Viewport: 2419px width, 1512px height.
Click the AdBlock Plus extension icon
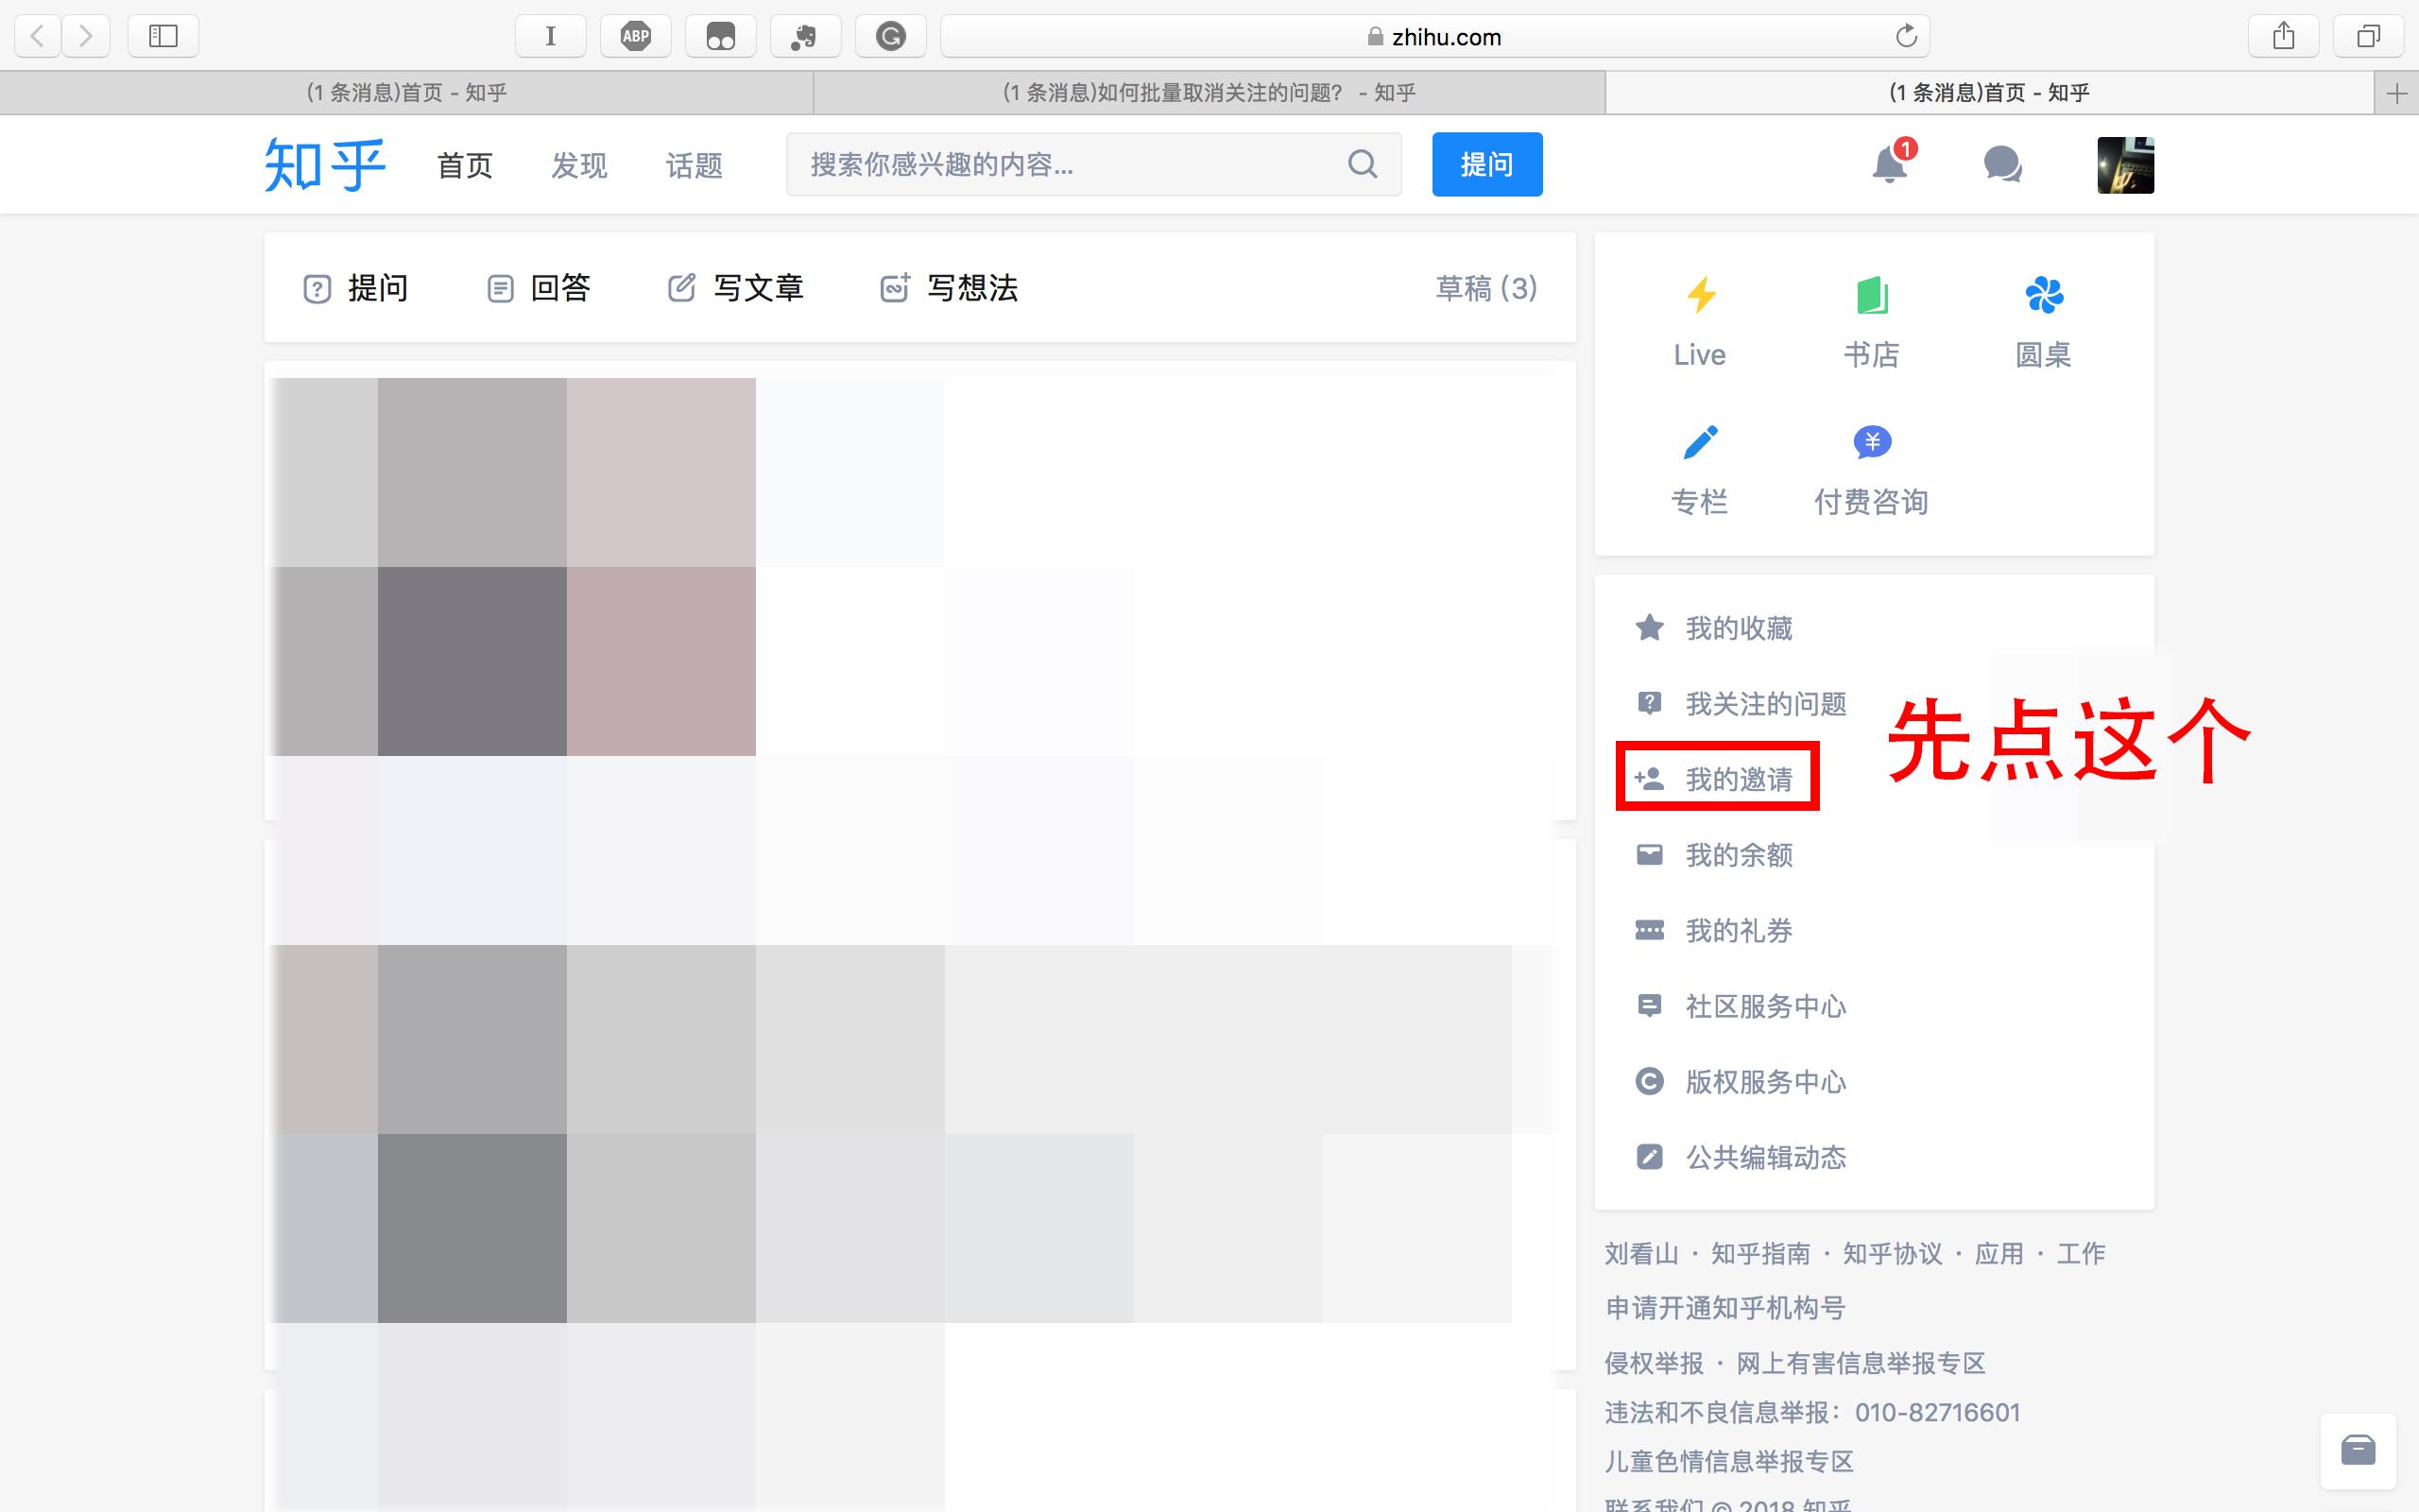(x=636, y=37)
